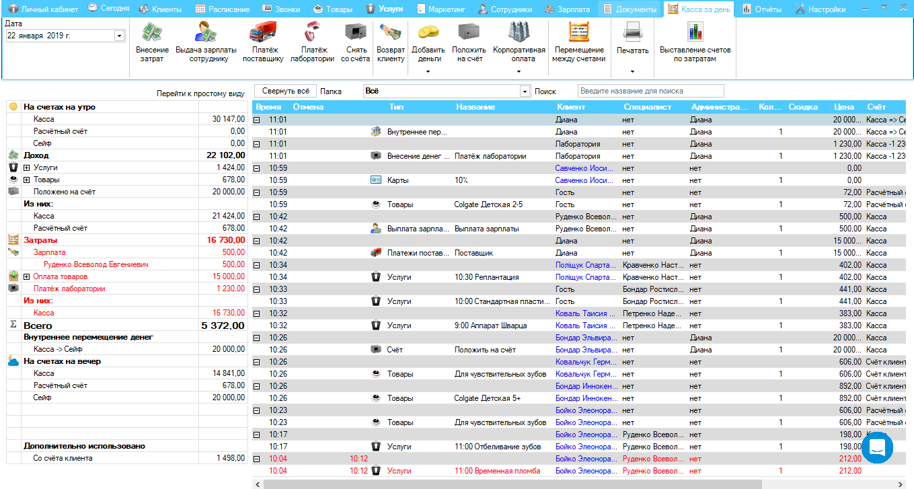Click the Снять со счёта safe icon
Viewport: 914px width, 489px height.
[x=355, y=33]
